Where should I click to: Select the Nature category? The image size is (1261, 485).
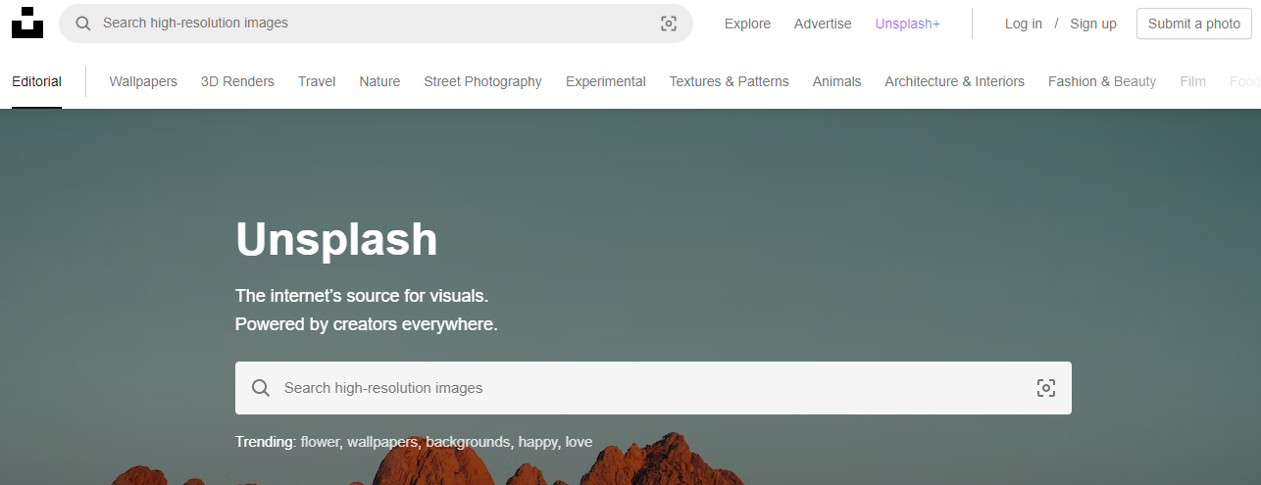click(x=379, y=81)
